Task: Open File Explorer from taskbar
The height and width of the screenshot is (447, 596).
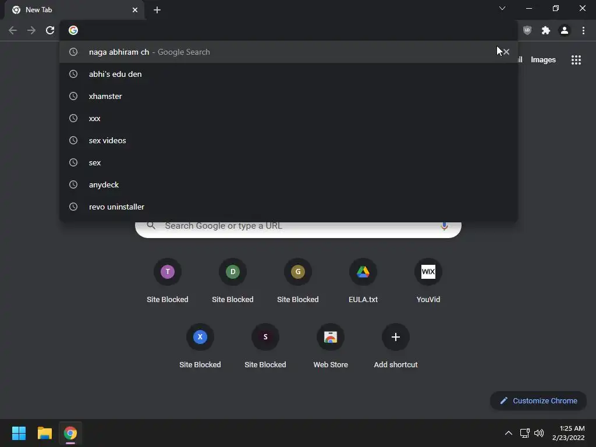Action: [x=44, y=433]
